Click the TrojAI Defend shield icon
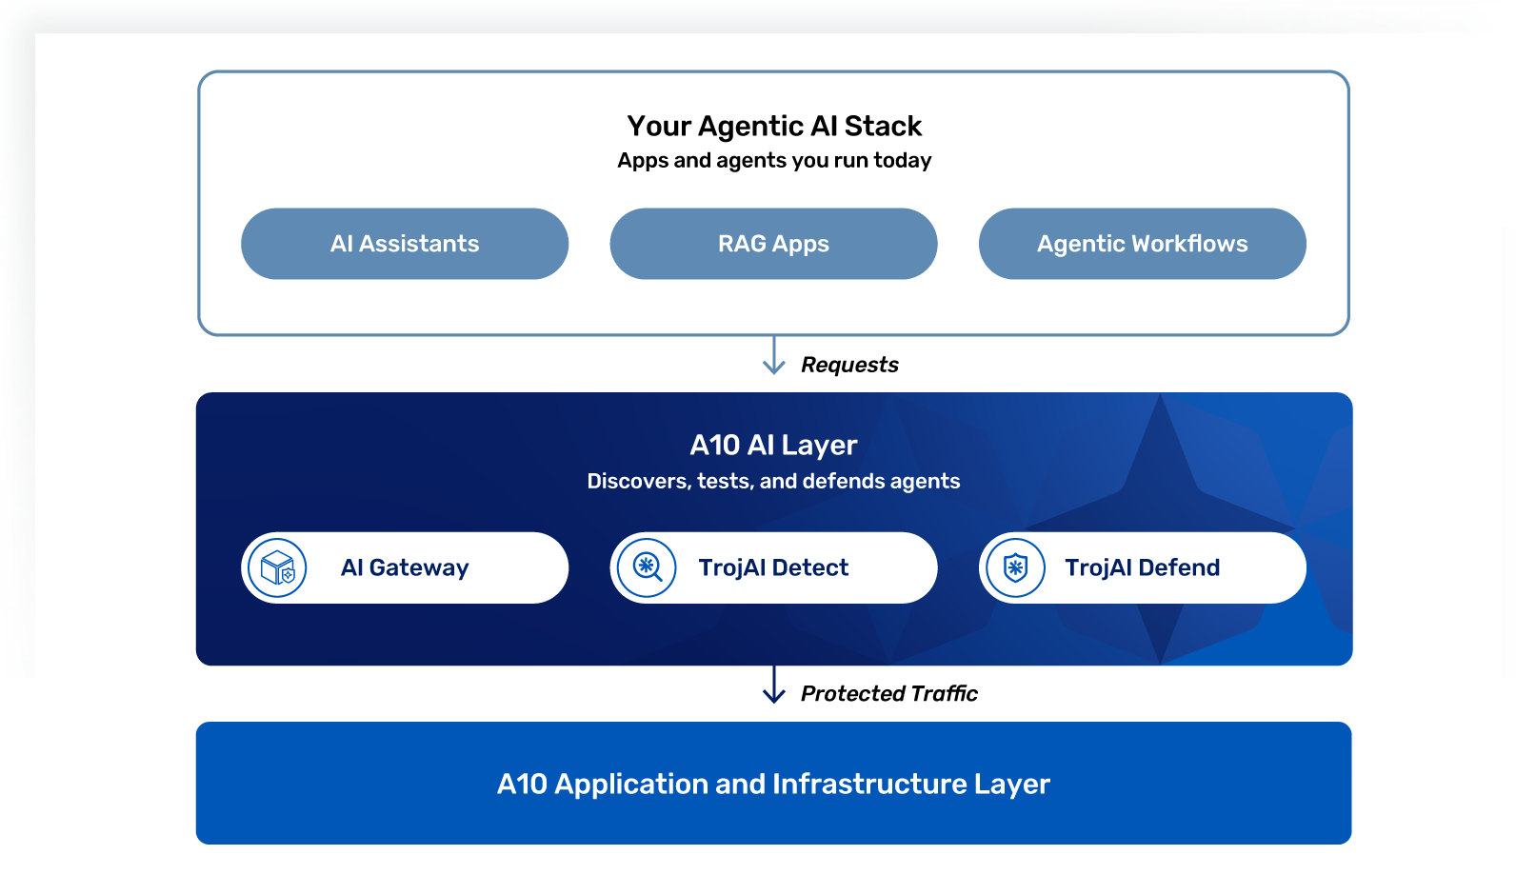The height and width of the screenshot is (895, 1536). click(x=1015, y=567)
